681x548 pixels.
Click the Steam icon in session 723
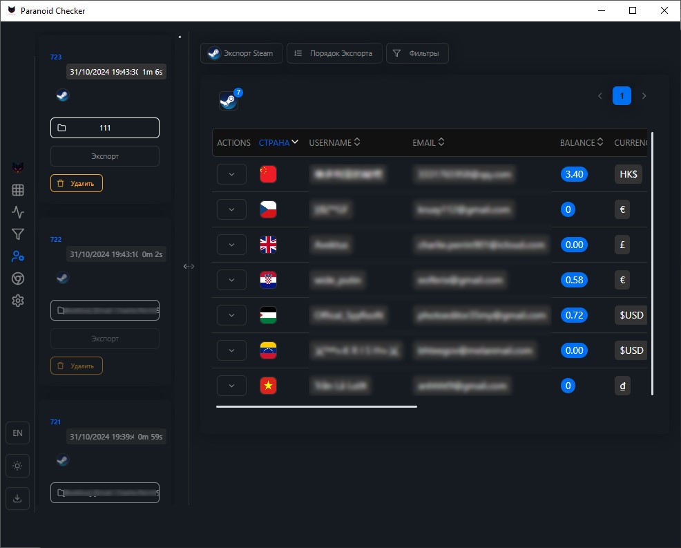[62, 95]
